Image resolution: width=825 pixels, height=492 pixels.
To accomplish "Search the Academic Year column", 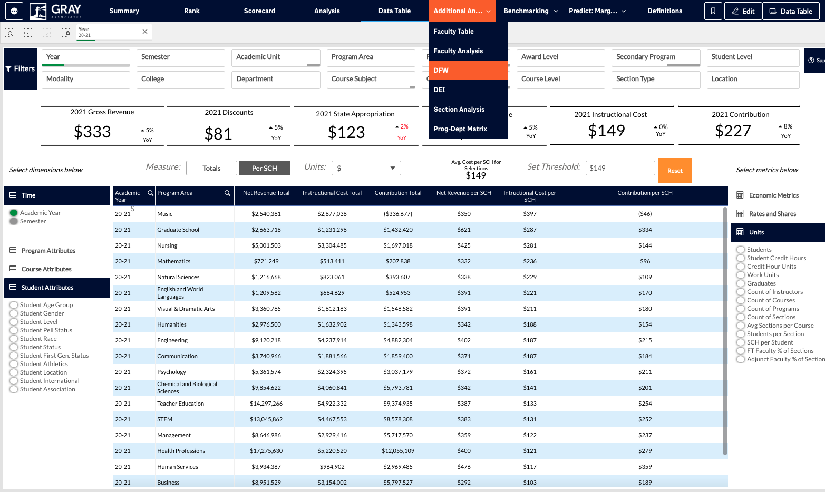I will (150, 193).
